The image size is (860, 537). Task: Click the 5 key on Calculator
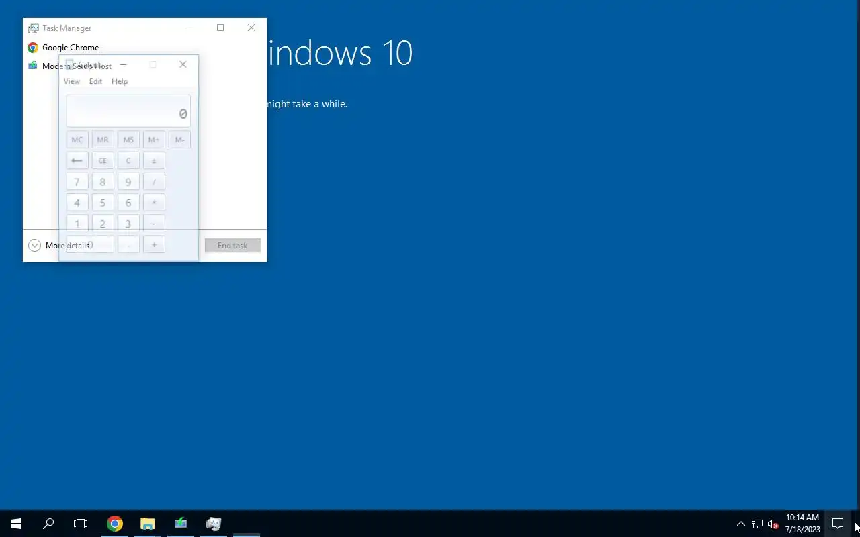pyautogui.click(x=103, y=203)
